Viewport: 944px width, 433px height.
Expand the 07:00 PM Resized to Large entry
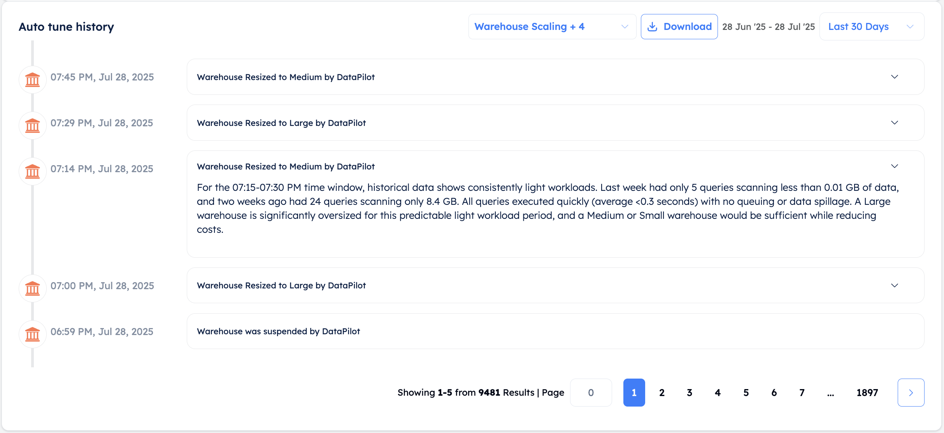pyautogui.click(x=895, y=285)
